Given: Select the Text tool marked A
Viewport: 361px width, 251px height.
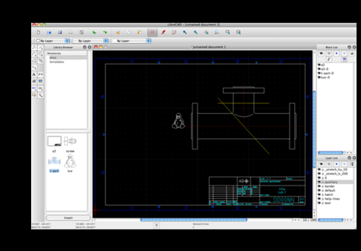Looking at the screenshot, I should (x=34, y=74).
